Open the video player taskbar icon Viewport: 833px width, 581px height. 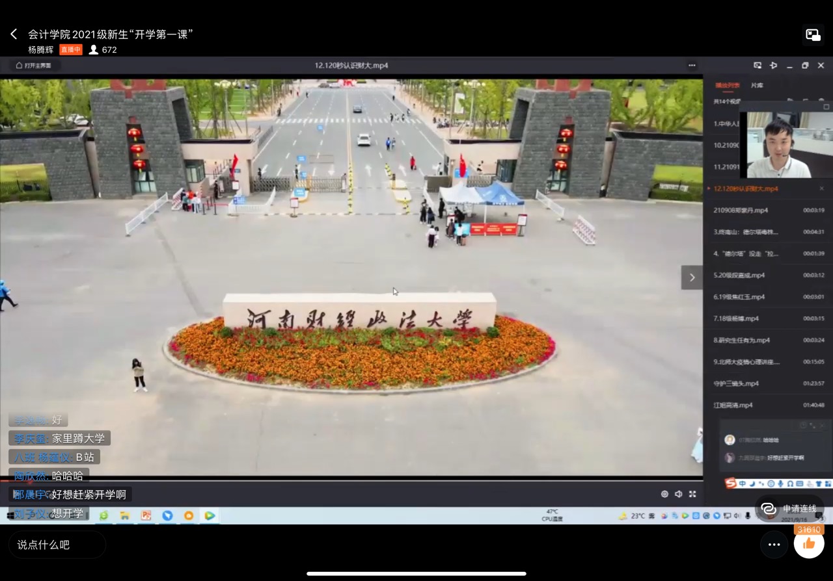210,515
